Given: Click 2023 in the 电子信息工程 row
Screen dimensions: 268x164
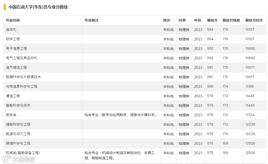Looking at the screenshot, I should [198, 49].
